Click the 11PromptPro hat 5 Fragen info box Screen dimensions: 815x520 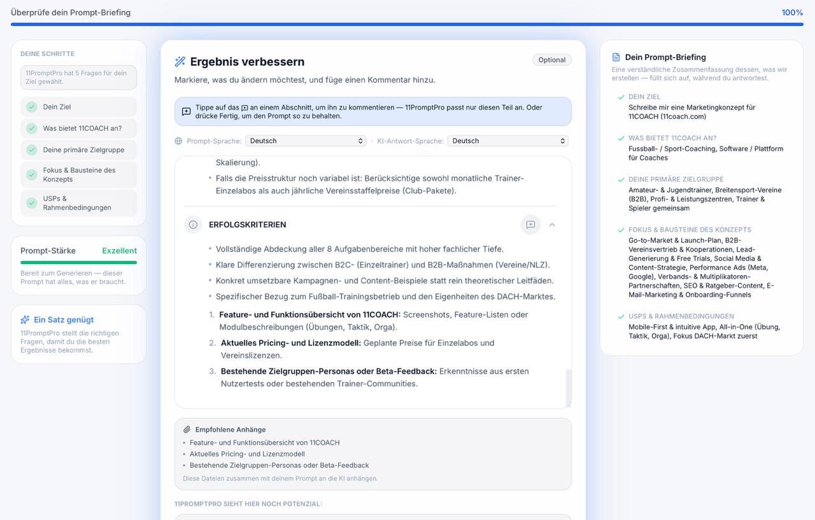pos(78,77)
